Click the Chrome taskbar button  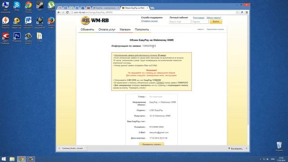tap(21, 159)
